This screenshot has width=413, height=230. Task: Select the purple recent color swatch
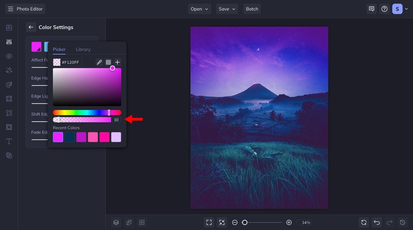[81, 137]
